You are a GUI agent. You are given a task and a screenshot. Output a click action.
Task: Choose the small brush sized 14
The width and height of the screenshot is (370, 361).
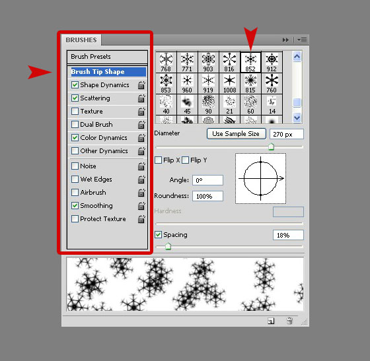272,105
